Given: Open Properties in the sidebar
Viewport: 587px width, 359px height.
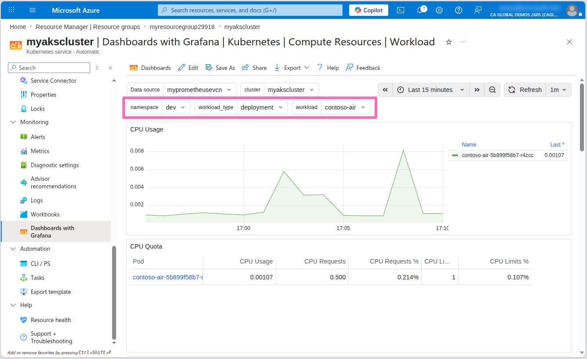Looking at the screenshot, I should (x=44, y=95).
